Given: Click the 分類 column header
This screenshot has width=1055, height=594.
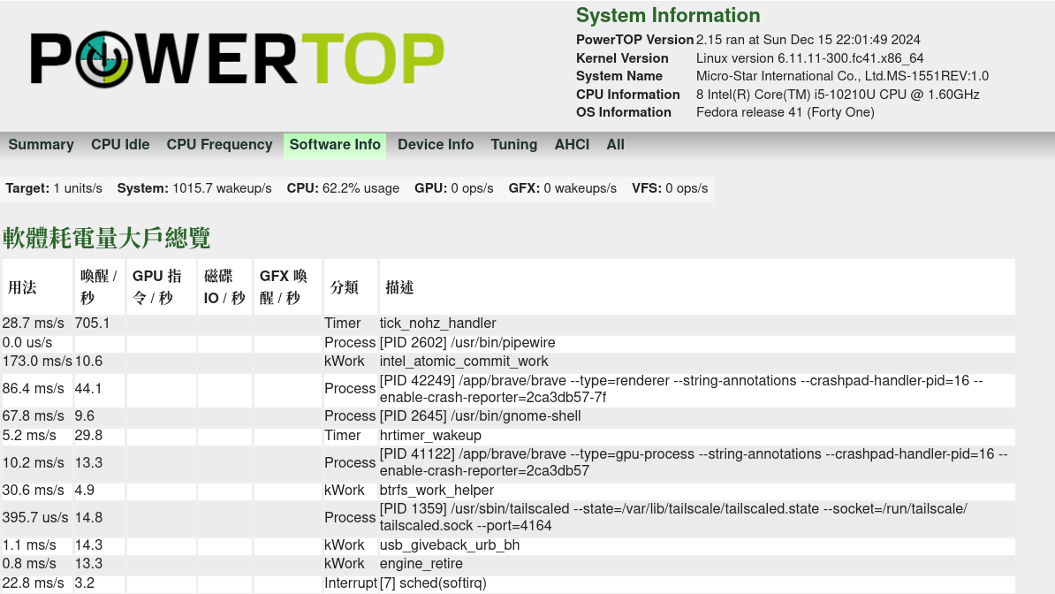Looking at the screenshot, I should (345, 287).
